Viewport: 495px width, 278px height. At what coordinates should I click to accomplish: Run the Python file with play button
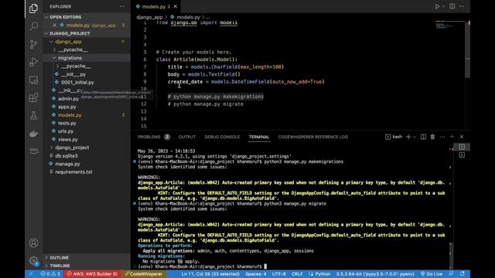click(437, 6)
